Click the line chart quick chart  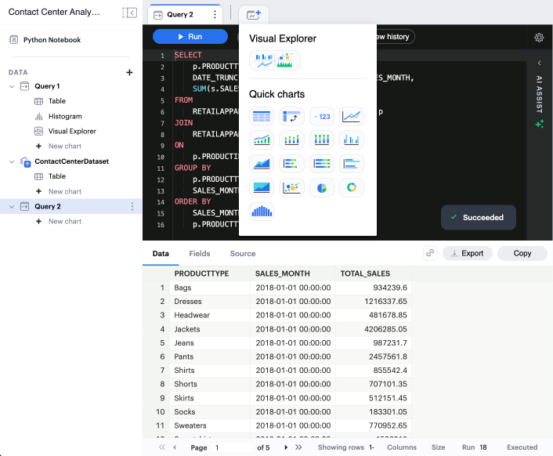coord(352,117)
